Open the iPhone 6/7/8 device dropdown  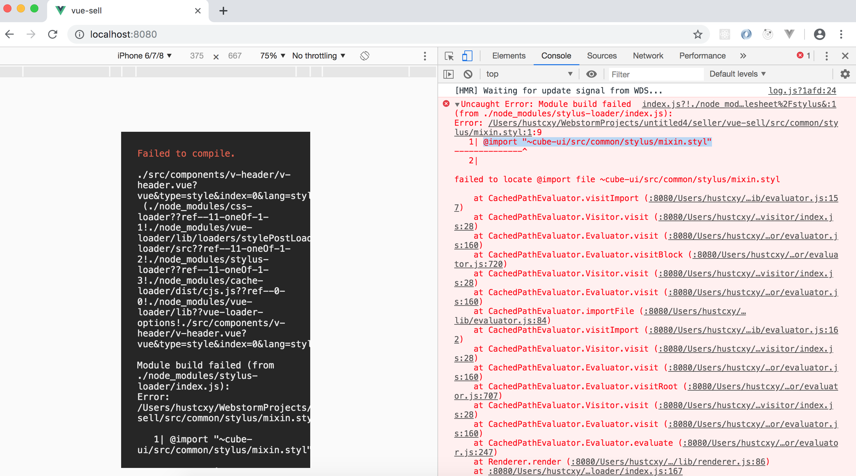point(144,56)
